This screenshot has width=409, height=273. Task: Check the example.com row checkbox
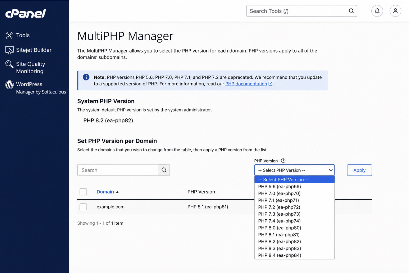[83, 207]
